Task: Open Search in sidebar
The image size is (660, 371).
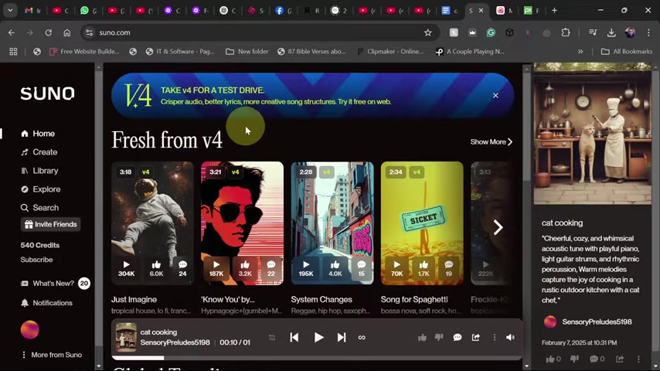Action: point(39,208)
